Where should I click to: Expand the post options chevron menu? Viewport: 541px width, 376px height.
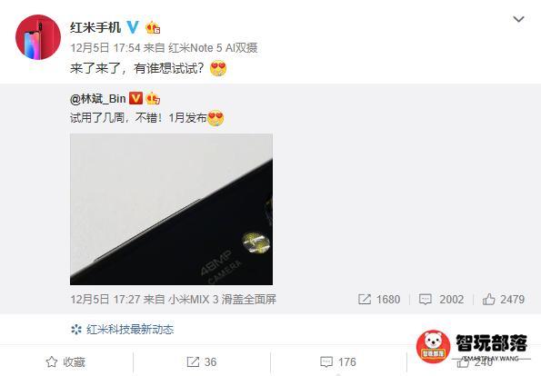coord(518,19)
